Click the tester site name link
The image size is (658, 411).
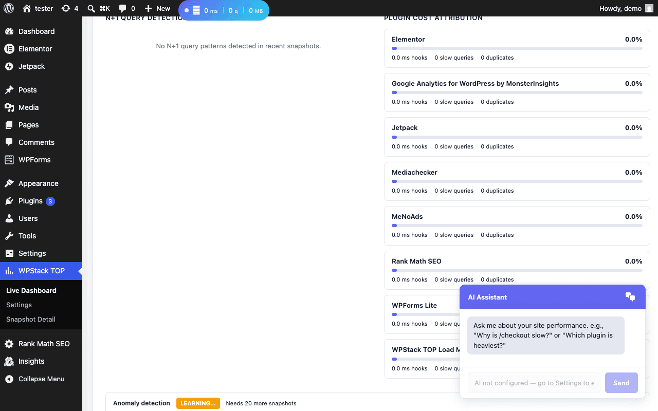coord(38,8)
